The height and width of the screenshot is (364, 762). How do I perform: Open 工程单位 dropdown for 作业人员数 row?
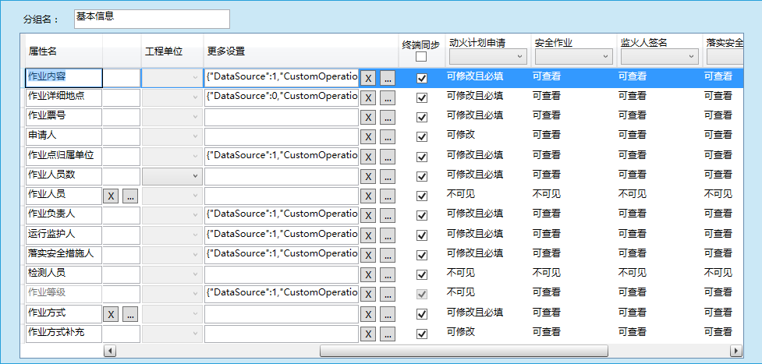coord(172,176)
